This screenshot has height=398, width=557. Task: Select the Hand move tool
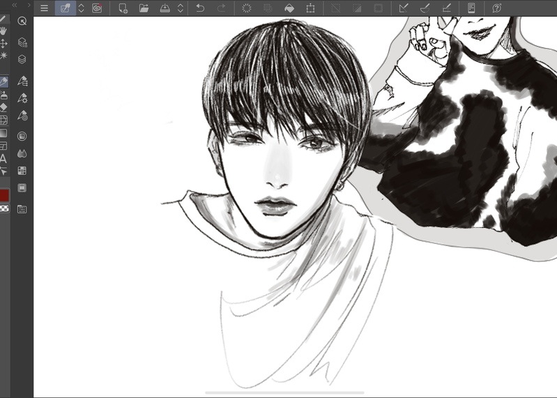point(3,31)
